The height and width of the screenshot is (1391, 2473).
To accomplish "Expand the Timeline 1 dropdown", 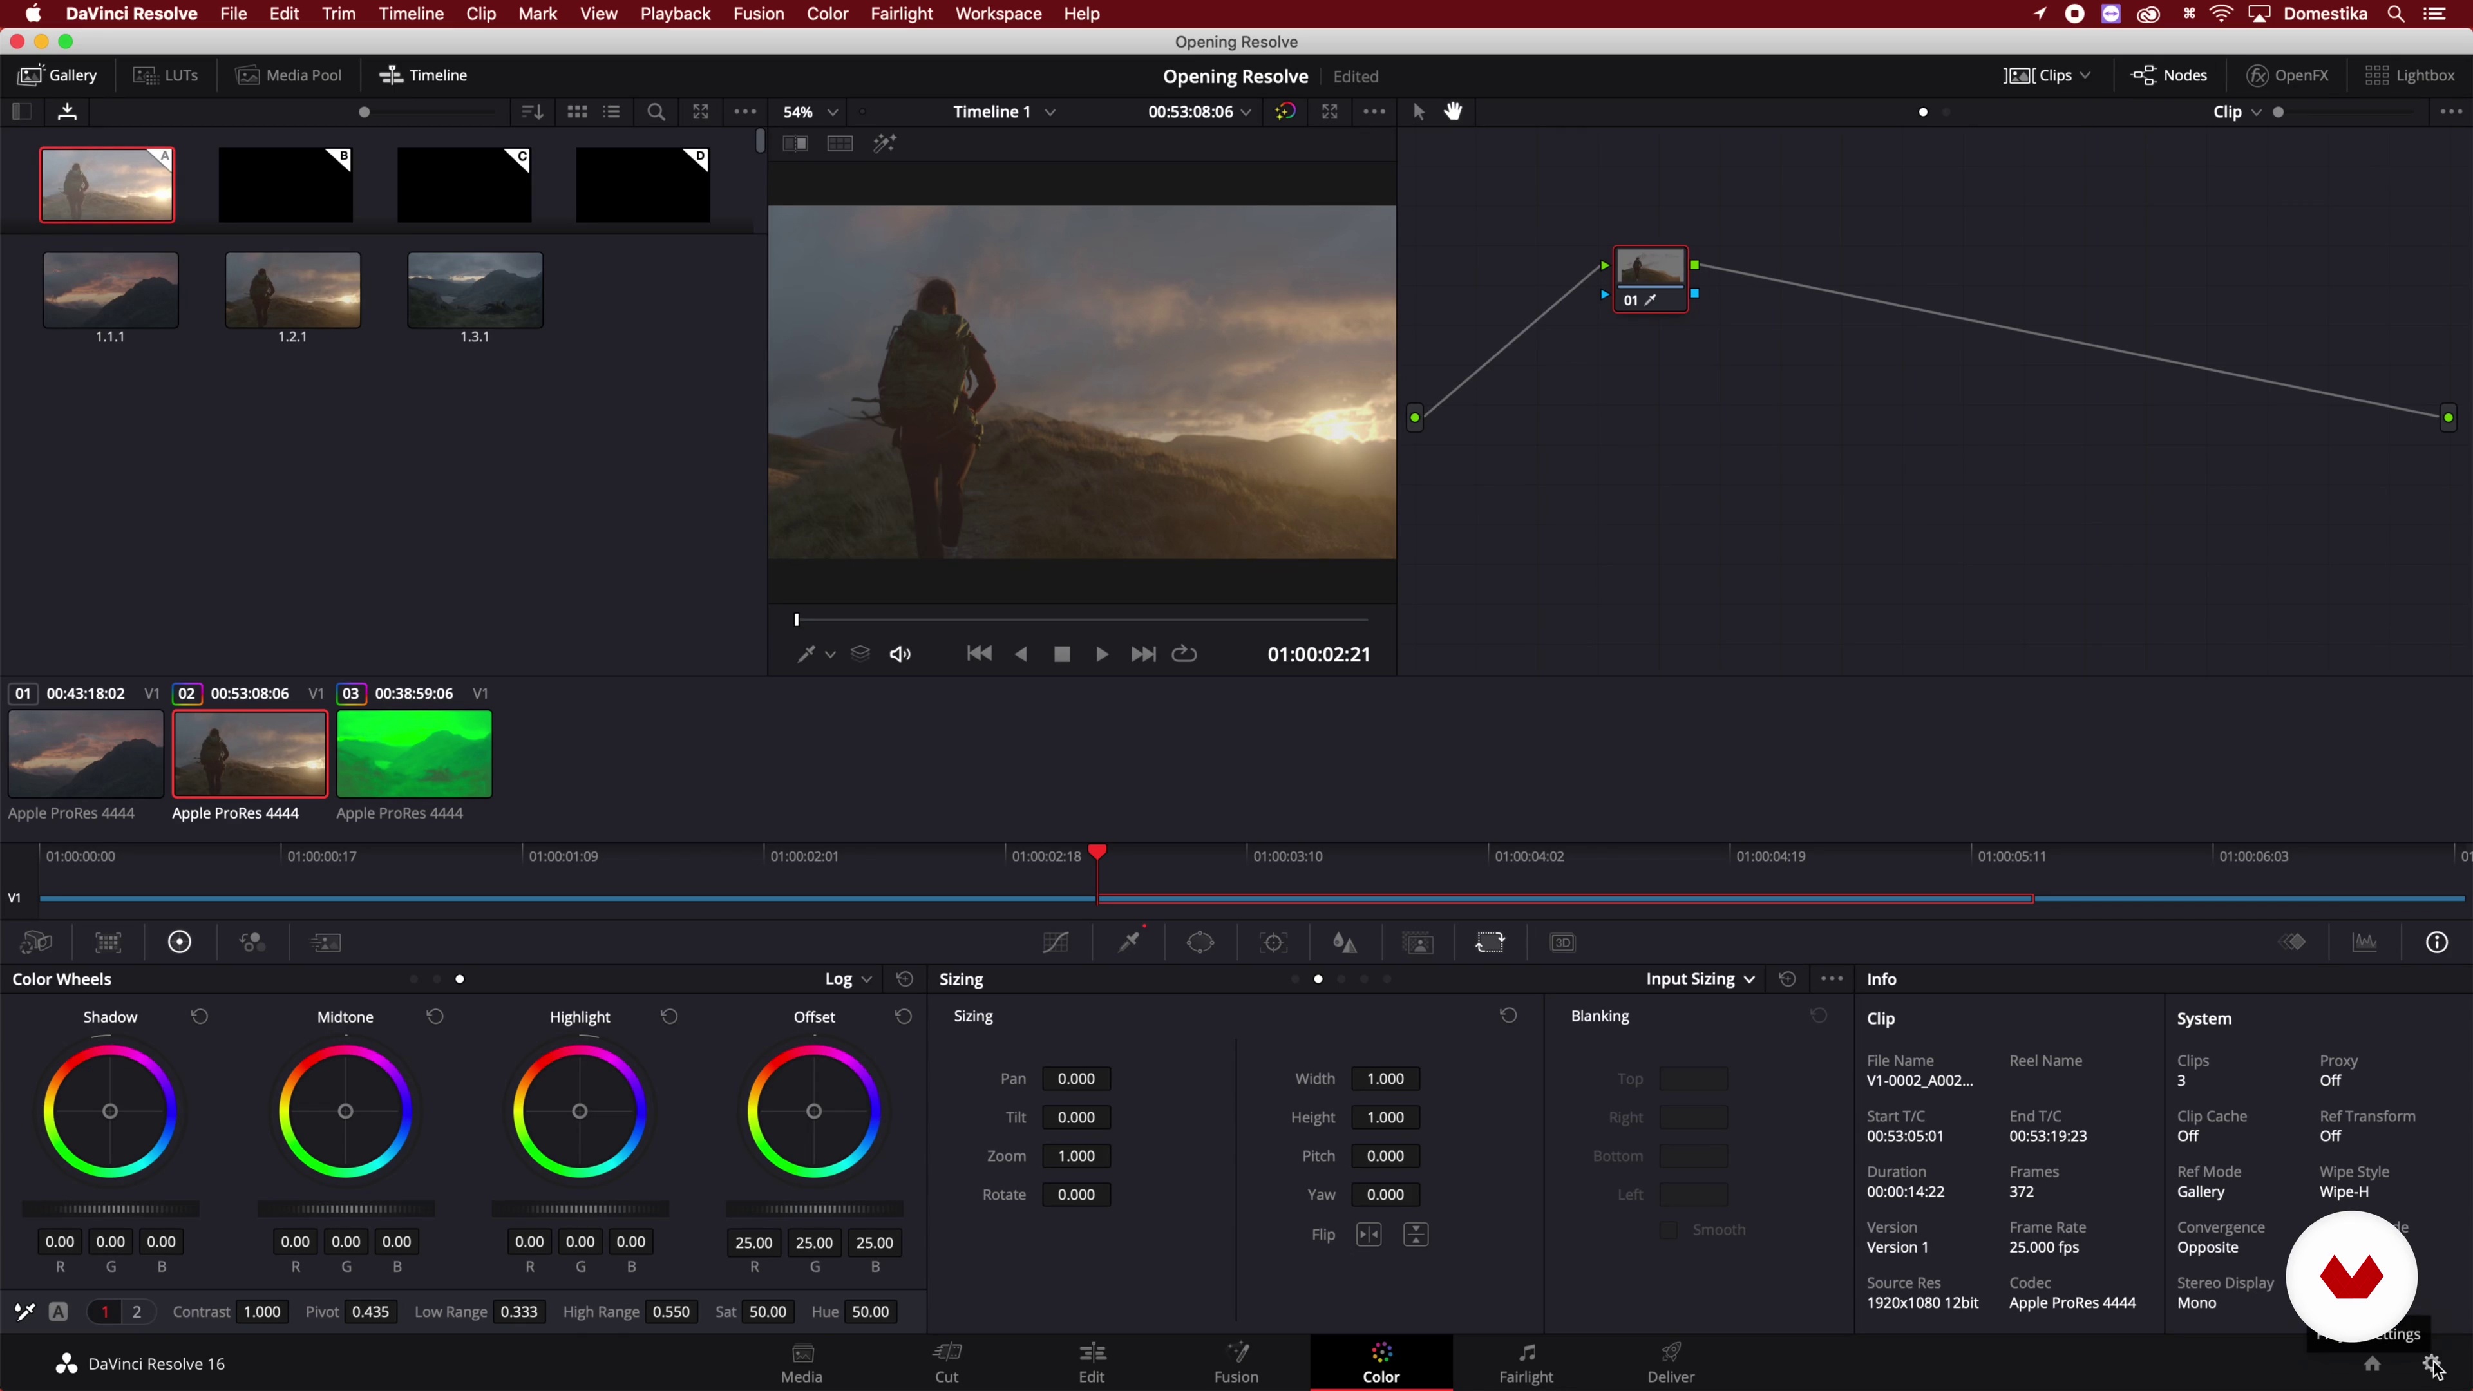I will 1004,112.
